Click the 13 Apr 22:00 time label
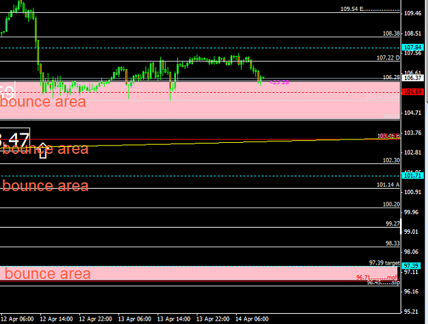Viewport: 428px width, 324px height. pyautogui.click(x=213, y=319)
